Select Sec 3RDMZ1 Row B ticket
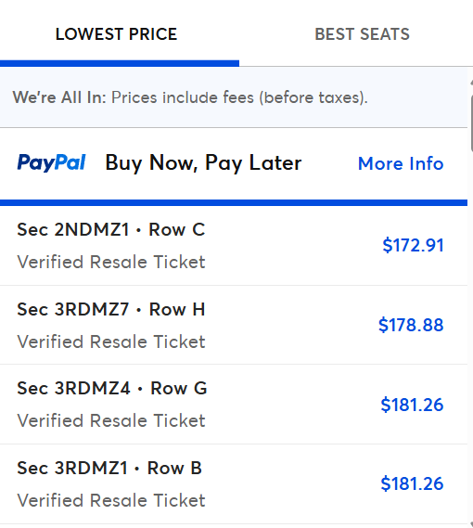 (234, 483)
